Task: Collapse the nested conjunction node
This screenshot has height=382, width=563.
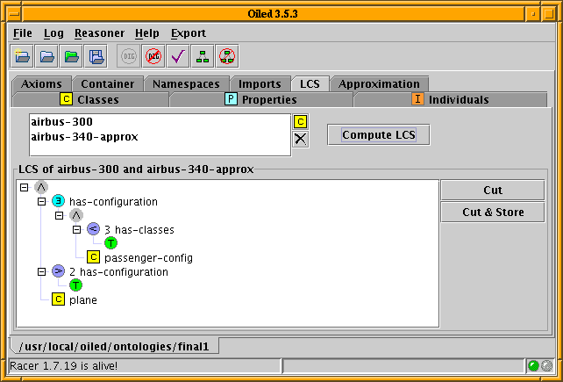Action: 60,215
